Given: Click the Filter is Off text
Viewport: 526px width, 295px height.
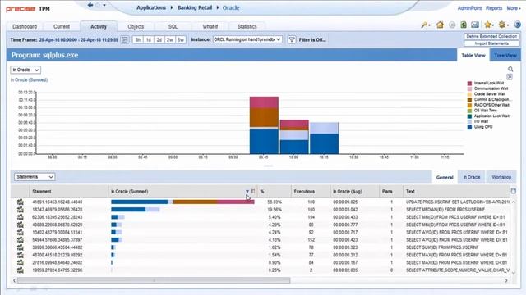Looking at the screenshot, I should coord(312,40).
